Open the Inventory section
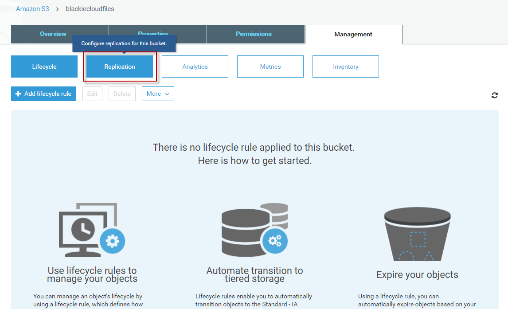The height and width of the screenshot is (309, 508). (346, 67)
